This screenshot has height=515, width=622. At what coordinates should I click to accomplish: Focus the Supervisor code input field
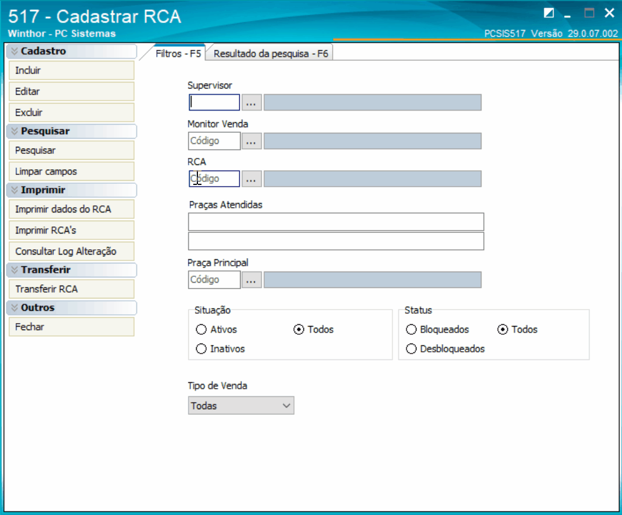coord(214,102)
